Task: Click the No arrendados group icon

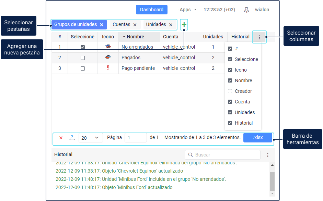Action: tap(108, 47)
